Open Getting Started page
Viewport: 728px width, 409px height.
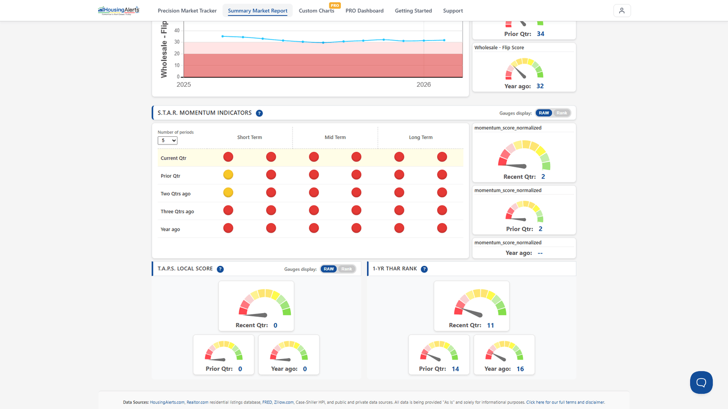click(413, 11)
